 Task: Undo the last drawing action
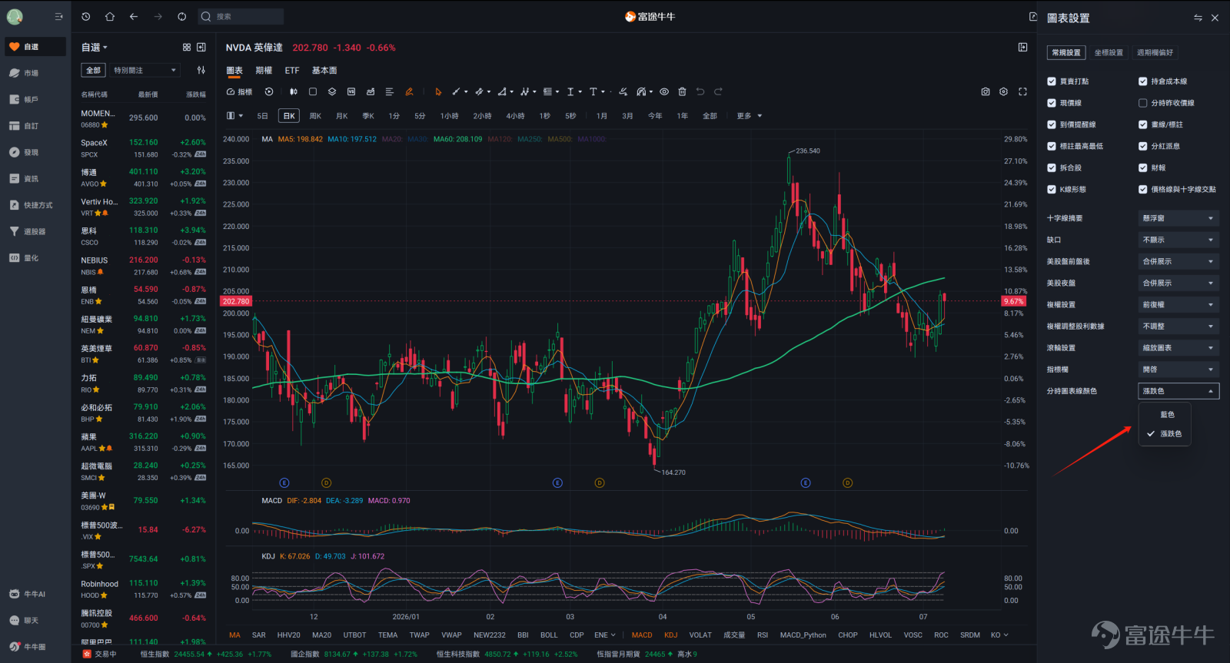coord(700,92)
